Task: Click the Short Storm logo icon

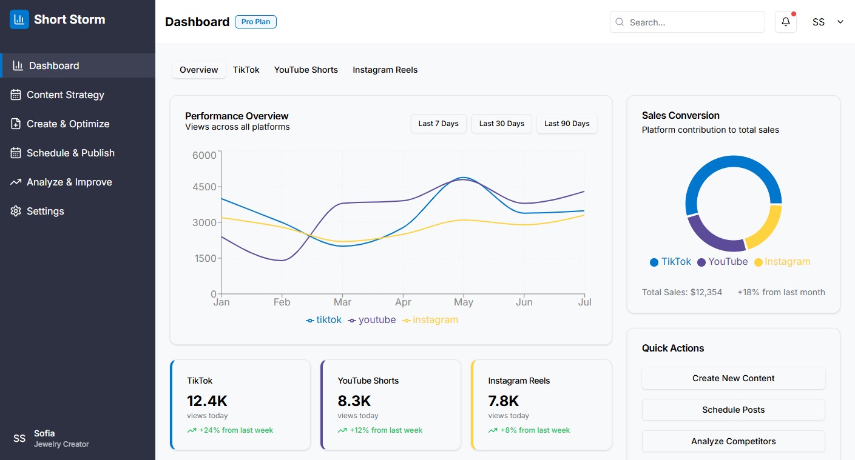Action: 19,19
